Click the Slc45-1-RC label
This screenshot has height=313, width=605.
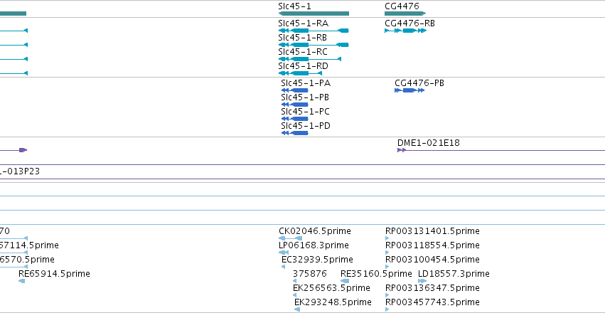pyautogui.click(x=303, y=52)
